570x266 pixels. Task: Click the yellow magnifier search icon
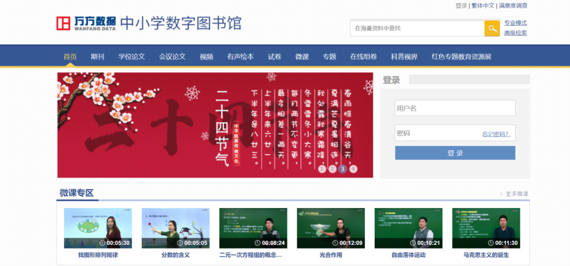pyautogui.click(x=492, y=28)
